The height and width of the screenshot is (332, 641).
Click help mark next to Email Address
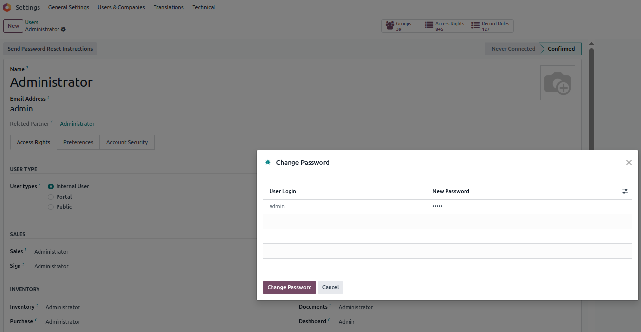48,97
